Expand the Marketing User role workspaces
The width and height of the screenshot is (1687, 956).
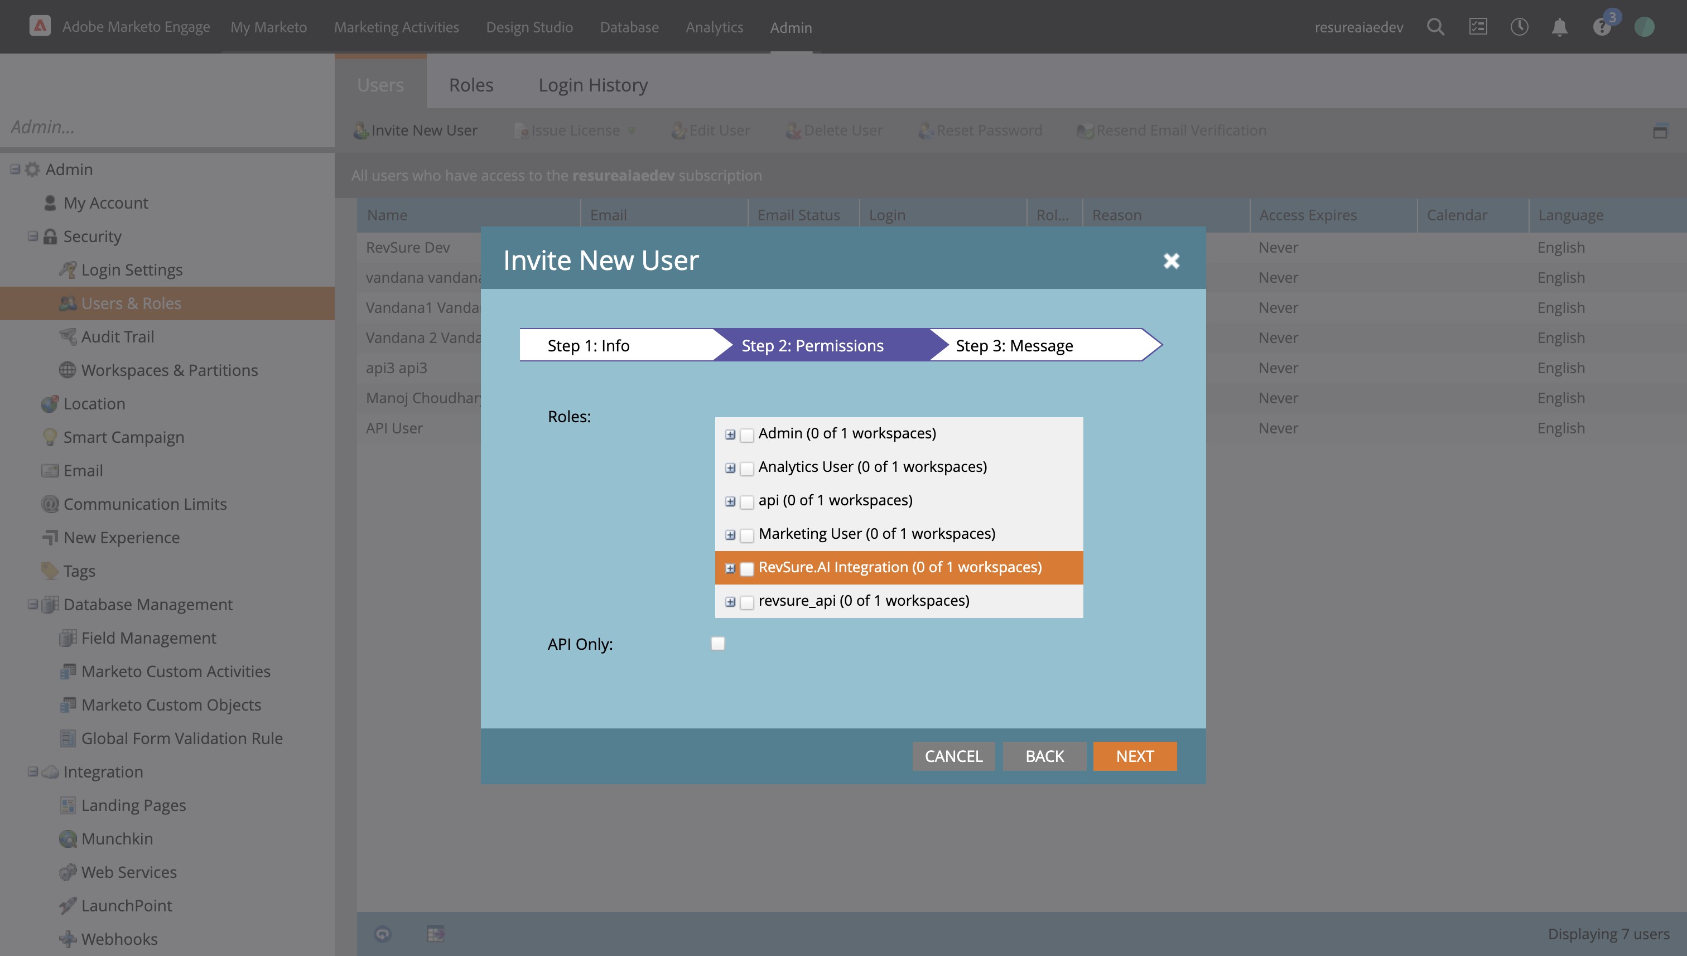tap(730, 535)
